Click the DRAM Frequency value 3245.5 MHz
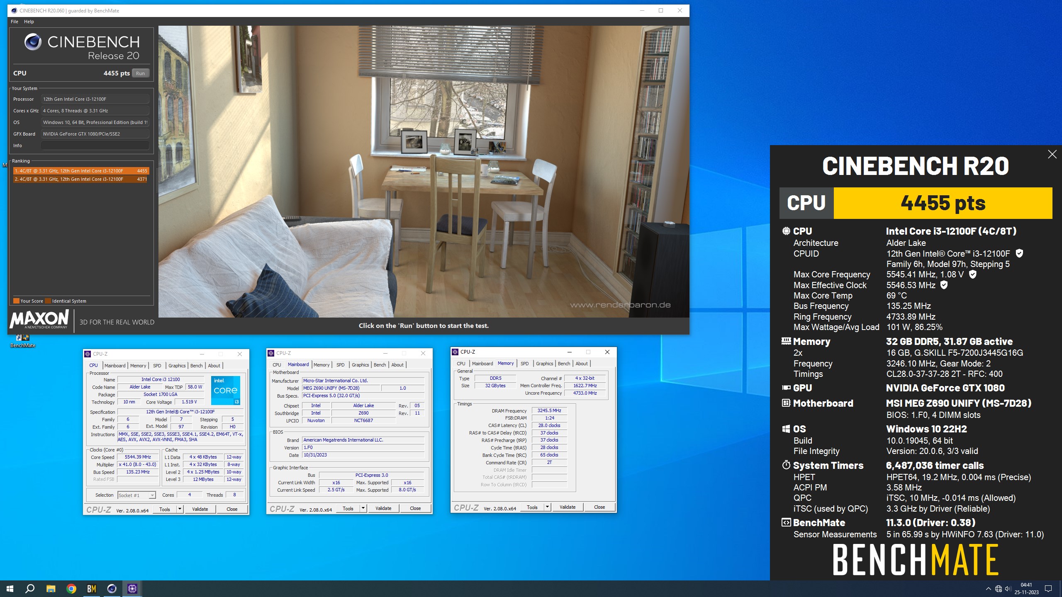 [549, 410]
